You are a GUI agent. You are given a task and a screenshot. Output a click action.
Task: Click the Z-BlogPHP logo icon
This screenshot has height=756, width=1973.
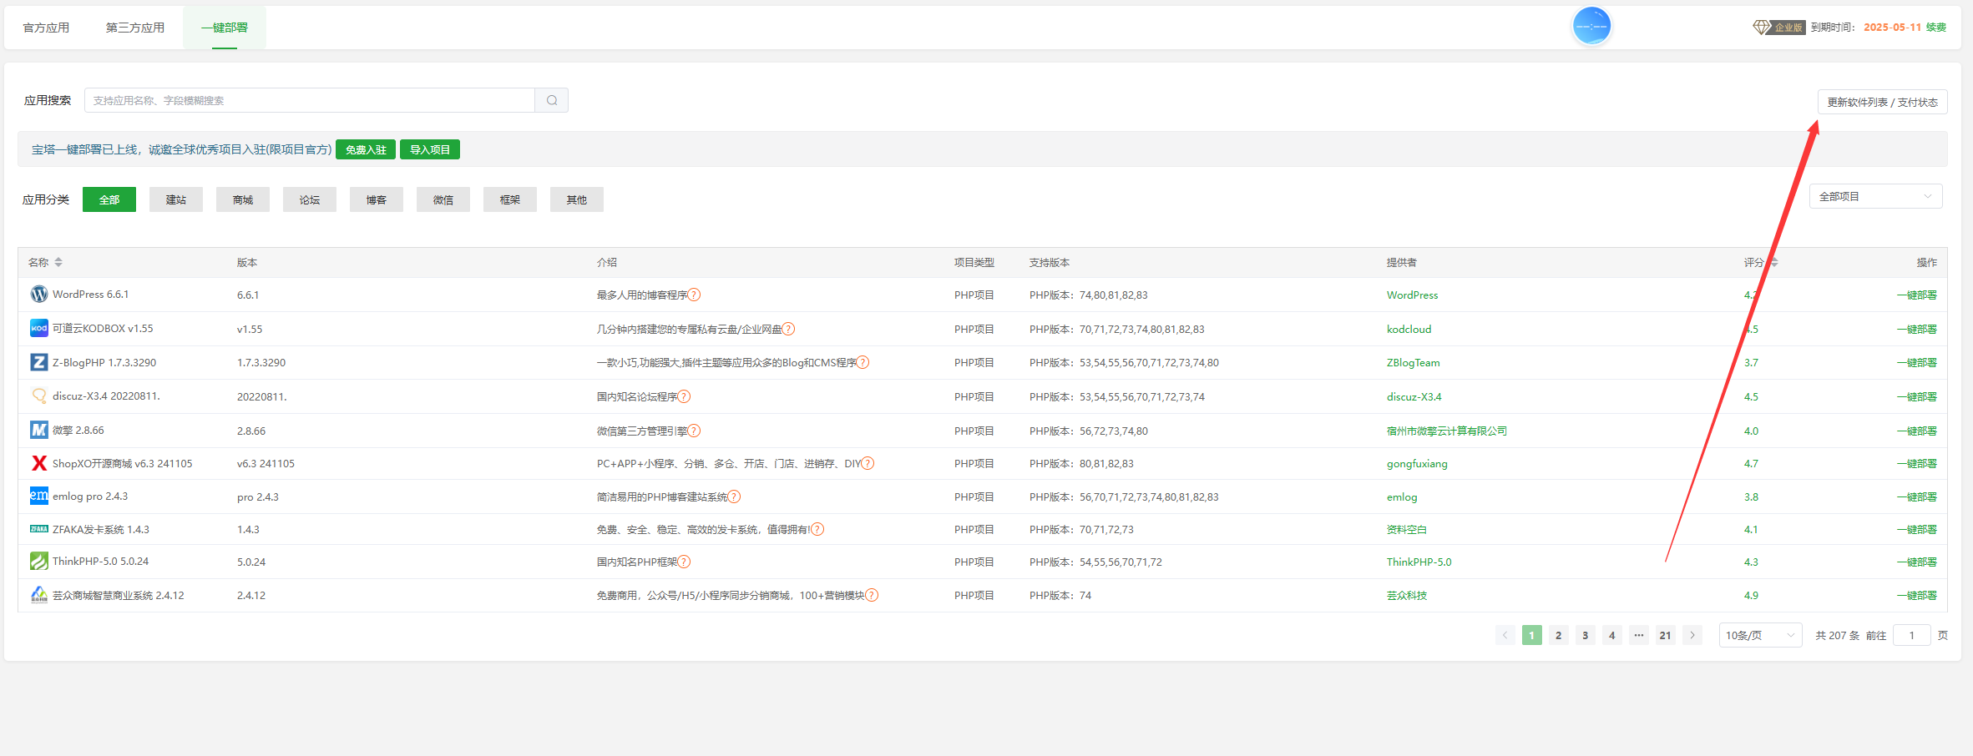39,362
